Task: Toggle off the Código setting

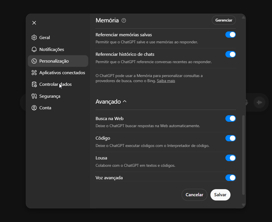Action: click(x=230, y=138)
